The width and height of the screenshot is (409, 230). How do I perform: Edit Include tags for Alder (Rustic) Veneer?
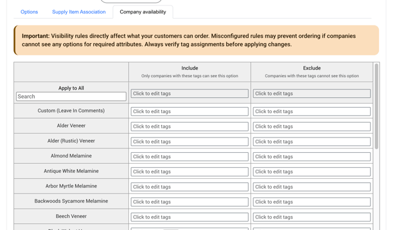[x=190, y=142]
